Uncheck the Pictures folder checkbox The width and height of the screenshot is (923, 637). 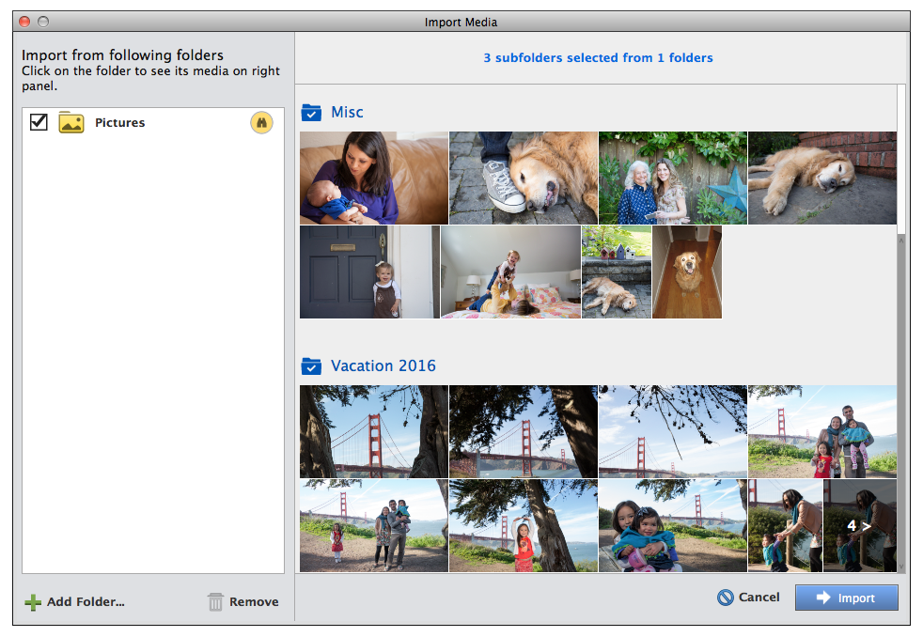[38, 122]
